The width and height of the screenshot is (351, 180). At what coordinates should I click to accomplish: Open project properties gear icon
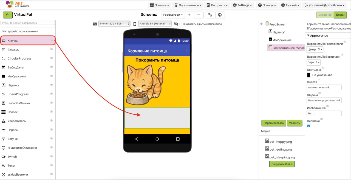[x=210, y=15]
